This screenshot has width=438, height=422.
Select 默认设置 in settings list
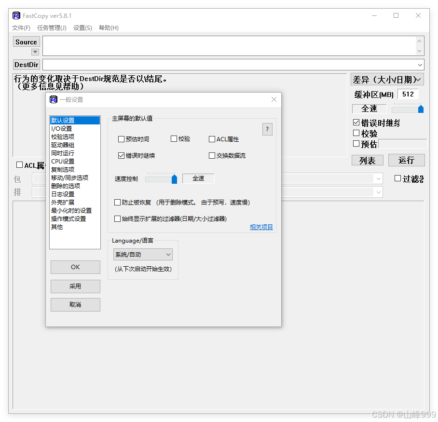click(75, 121)
